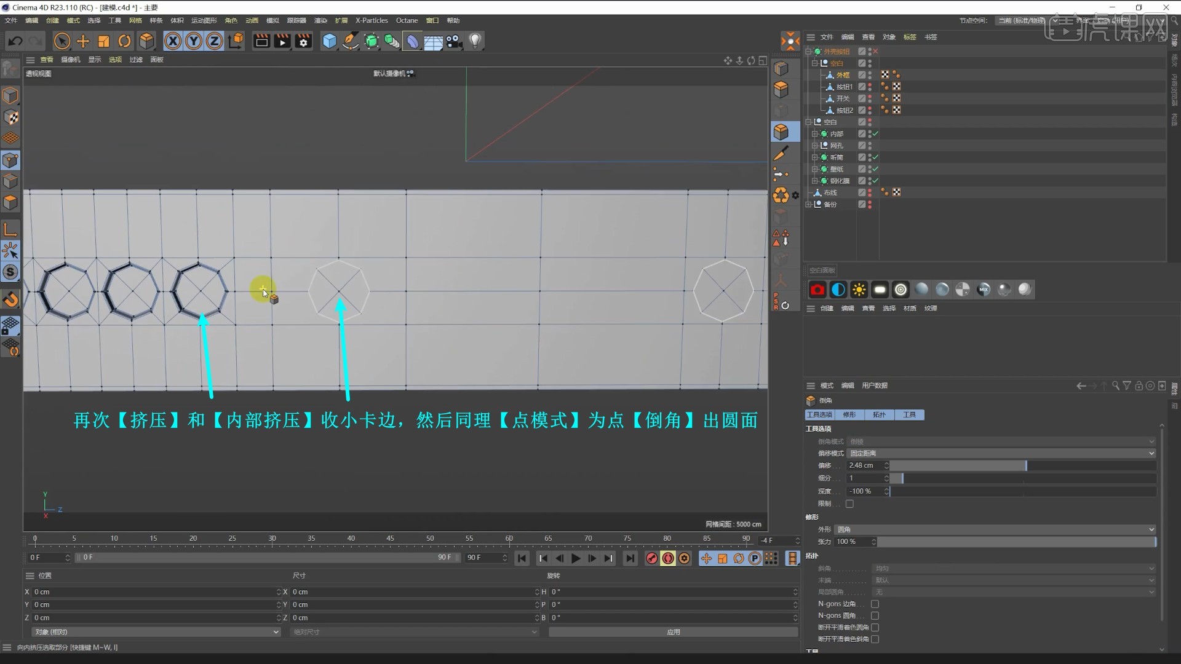Enable the 限制 checkbox in bevel options
The image size is (1181, 664).
pos(849,504)
